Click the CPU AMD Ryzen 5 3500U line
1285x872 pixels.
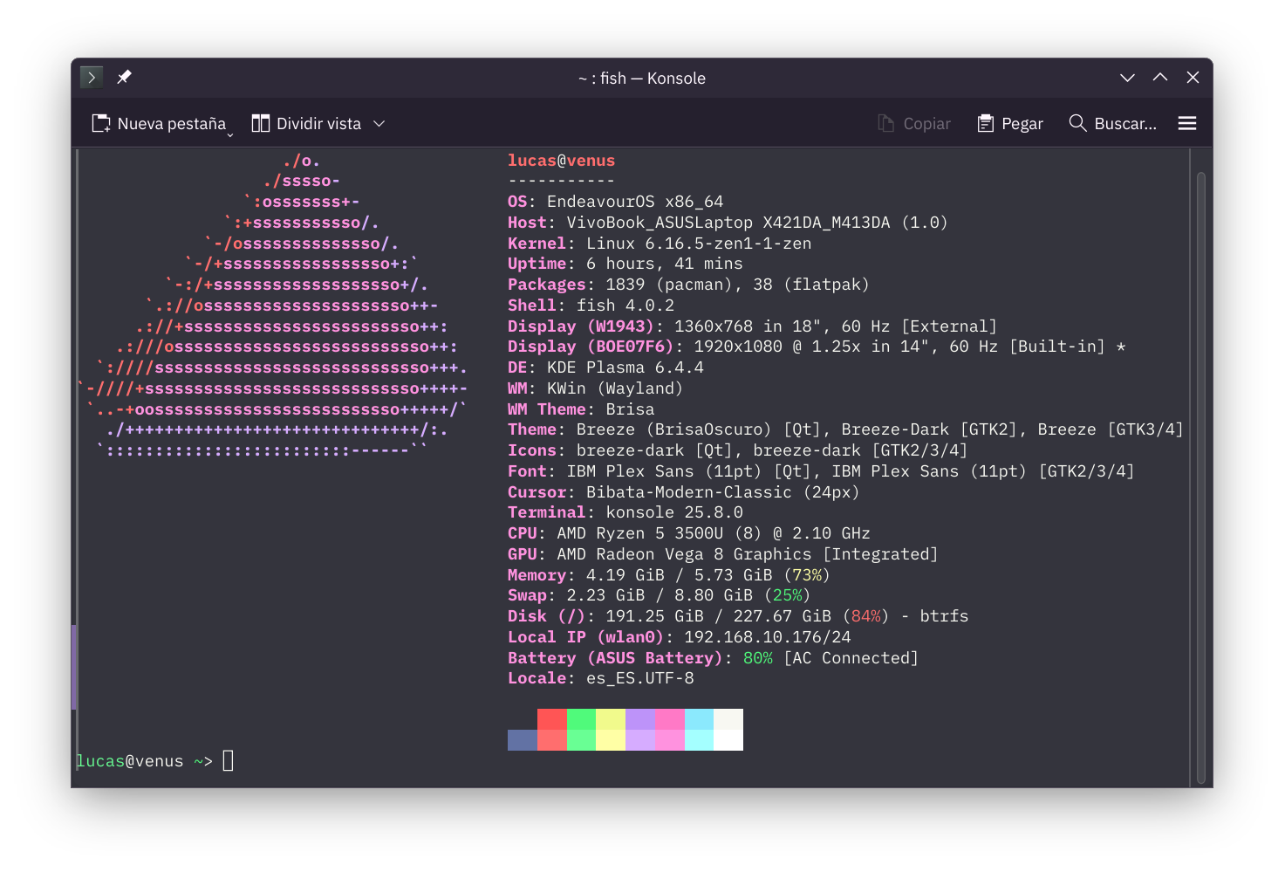(x=689, y=533)
